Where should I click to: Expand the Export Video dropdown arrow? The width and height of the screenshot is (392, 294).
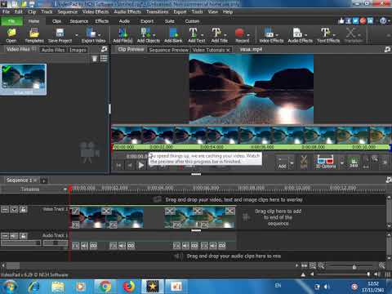pos(99,35)
